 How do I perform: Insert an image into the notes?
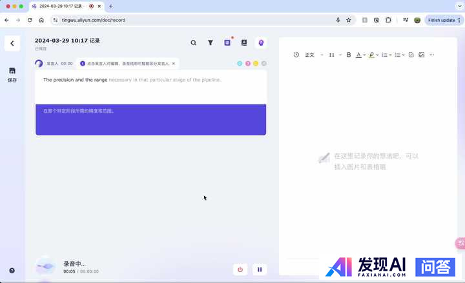point(421,55)
